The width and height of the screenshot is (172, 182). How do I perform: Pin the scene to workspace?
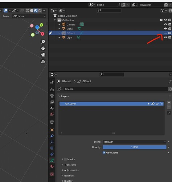(x=119, y=5)
